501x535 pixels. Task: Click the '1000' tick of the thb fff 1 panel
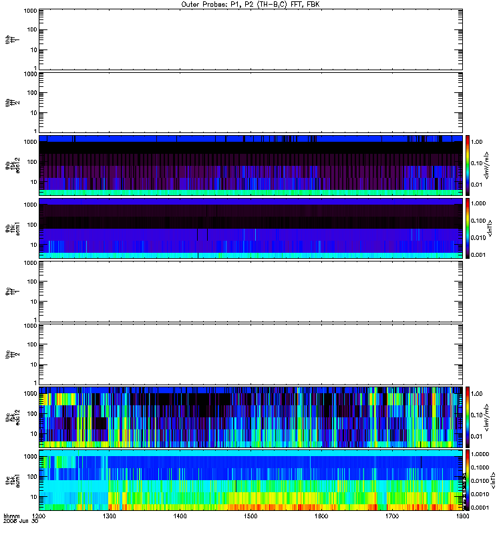pyautogui.click(x=30, y=11)
